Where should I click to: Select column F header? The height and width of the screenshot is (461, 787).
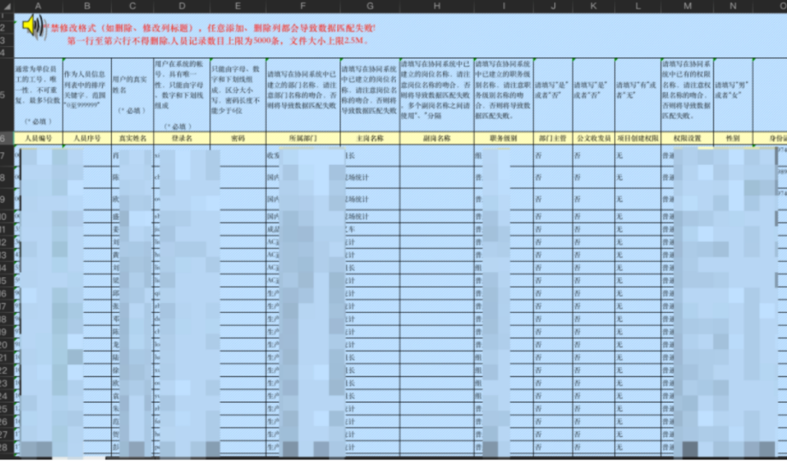pyautogui.click(x=303, y=6)
